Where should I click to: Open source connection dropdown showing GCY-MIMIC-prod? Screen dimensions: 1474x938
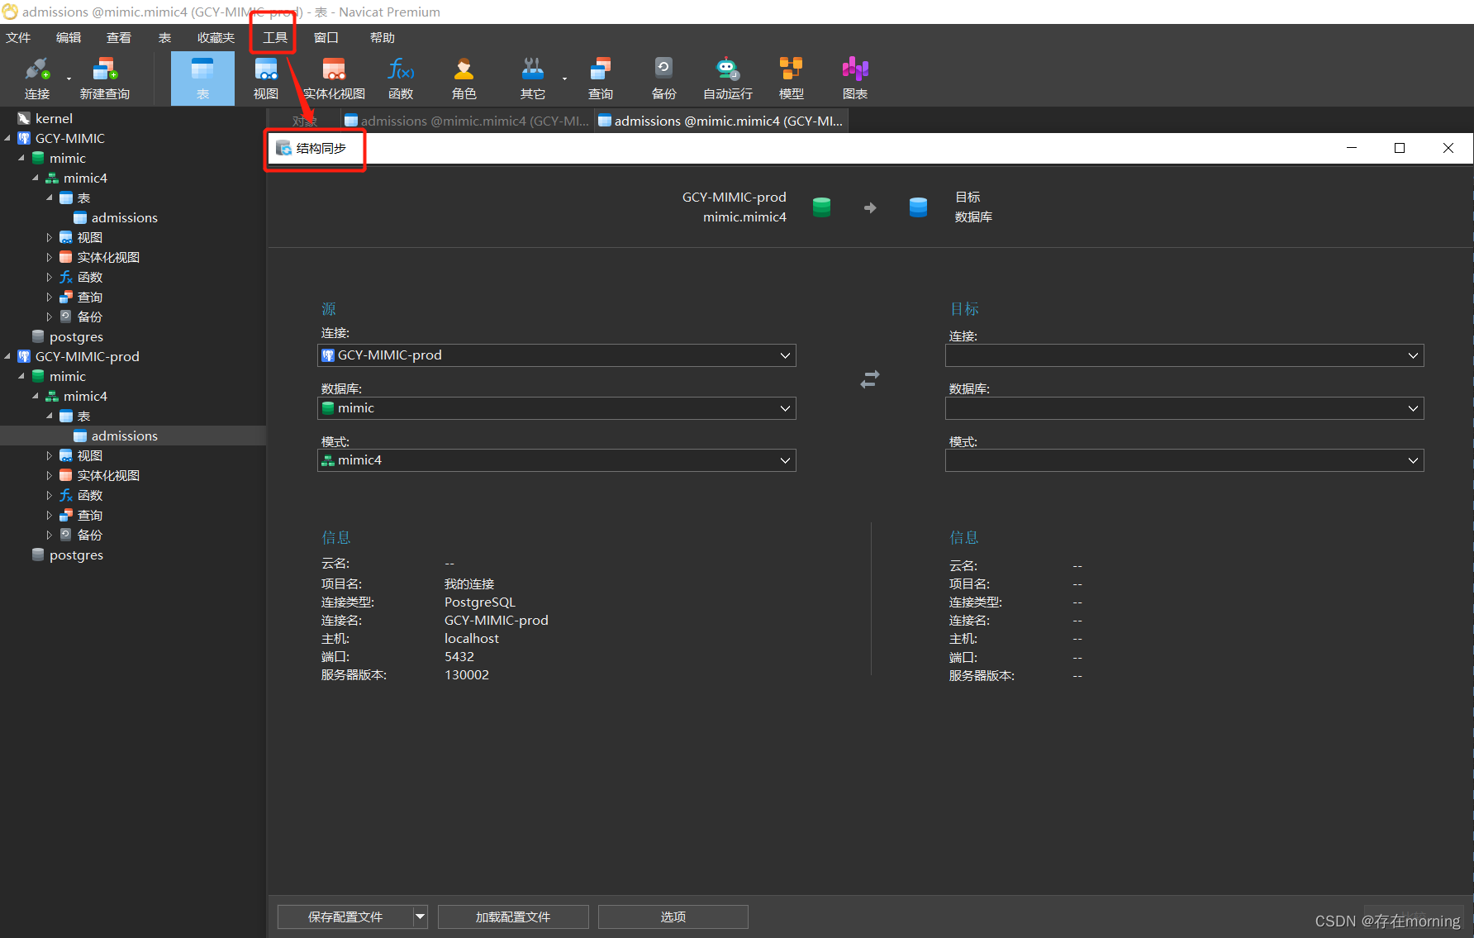point(557,355)
